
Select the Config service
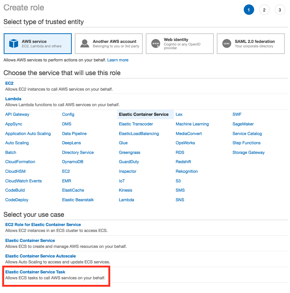[68, 114]
